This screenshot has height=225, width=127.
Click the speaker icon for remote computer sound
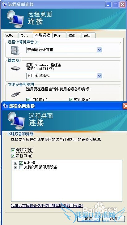click(x=15, y=50)
